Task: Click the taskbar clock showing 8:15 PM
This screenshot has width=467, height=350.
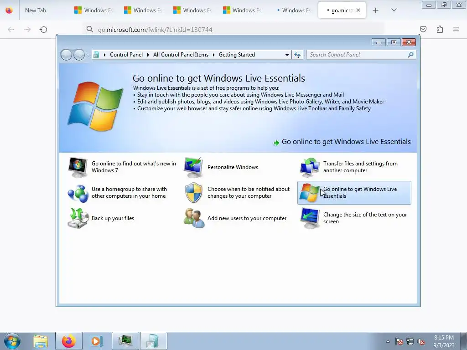Action: click(444, 341)
